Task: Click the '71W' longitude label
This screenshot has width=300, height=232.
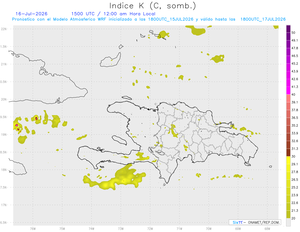Action: (179, 228)
